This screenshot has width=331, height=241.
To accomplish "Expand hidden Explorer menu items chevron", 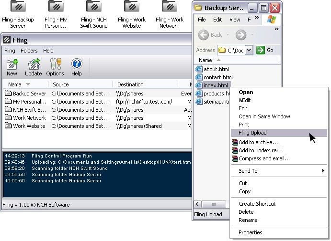I will point(257,18).
